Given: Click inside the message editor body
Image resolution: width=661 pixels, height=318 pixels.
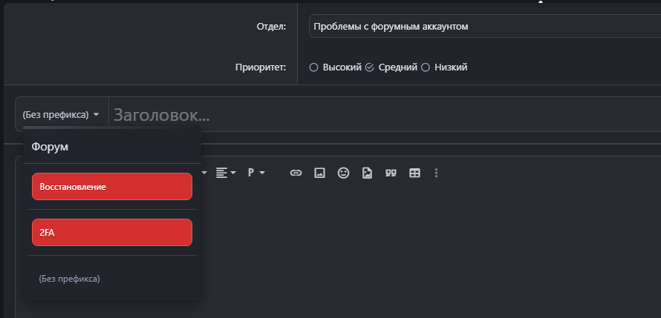Looking at the screenshot, I should pyautogui.click(x=431, y=252).
